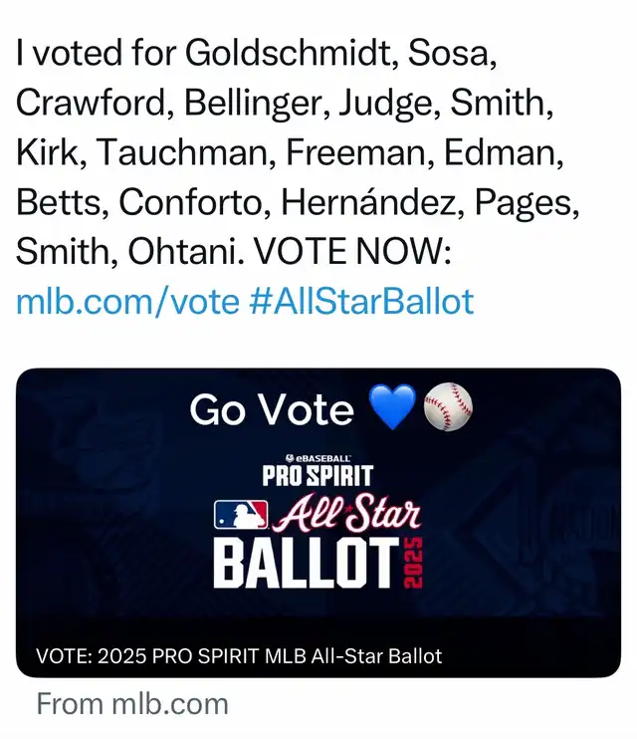The height and width of the screenshot is (739, 637).
Task: Click the name Hernández in the post
Action: [x=372, y=202]
